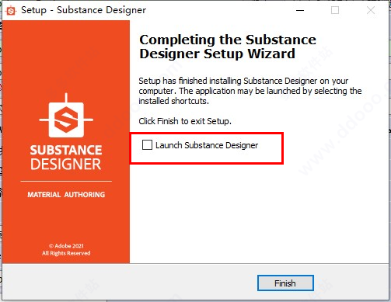Click the grey footer area left of Finish
Image resolution: width=391 pixels, height=302 pixels.
coord(130,283)
